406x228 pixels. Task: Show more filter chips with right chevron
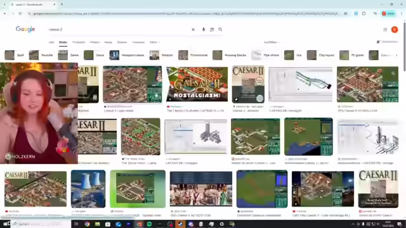point(396,55)
